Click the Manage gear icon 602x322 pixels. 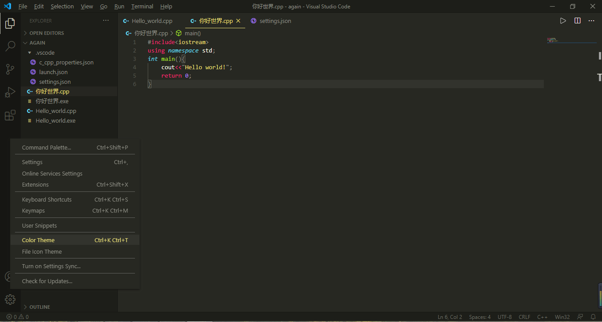[x=10, y=300]
